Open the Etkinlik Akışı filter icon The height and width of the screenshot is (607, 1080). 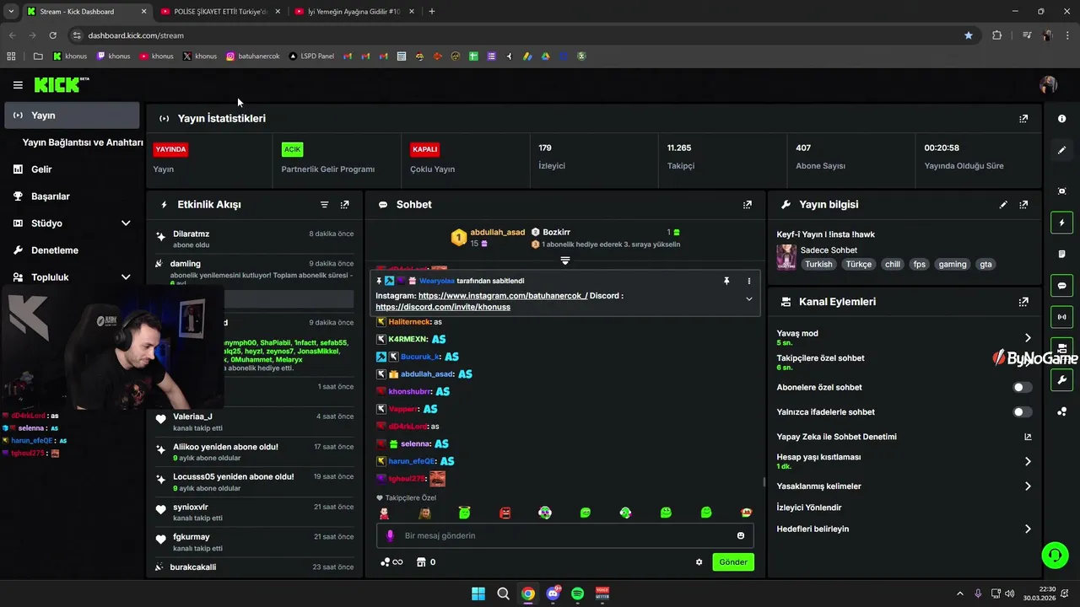[324, 205]
